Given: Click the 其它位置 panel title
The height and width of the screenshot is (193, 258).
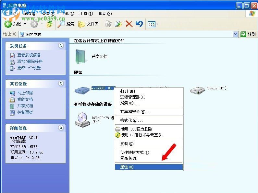Looking at the screenshot, I should pos(18,84).
